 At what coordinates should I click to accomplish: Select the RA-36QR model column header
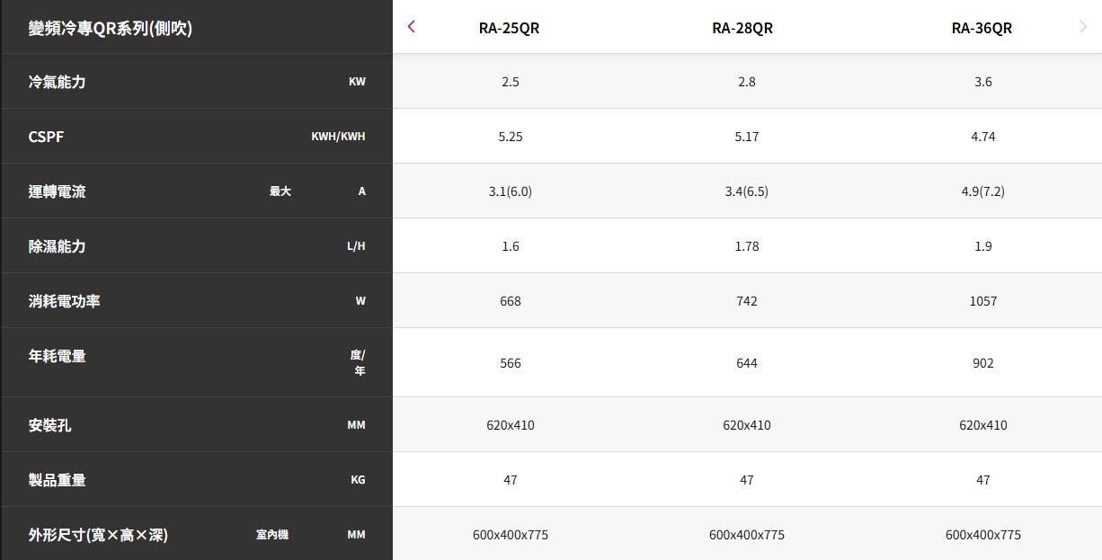[x=982, y=28]
